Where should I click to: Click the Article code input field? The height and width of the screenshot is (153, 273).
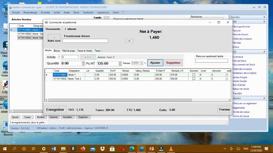coord(70,57)
